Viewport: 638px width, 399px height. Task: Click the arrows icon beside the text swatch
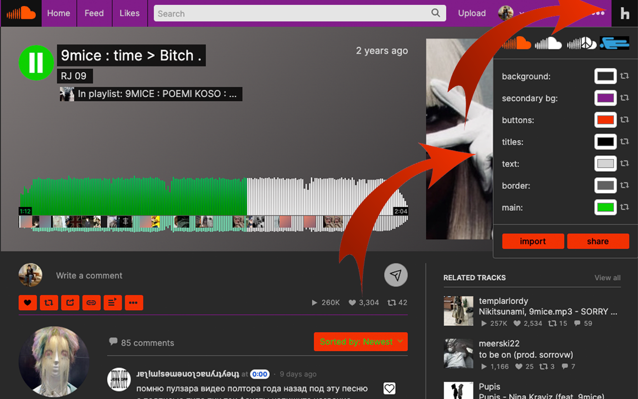click(625, 164)
